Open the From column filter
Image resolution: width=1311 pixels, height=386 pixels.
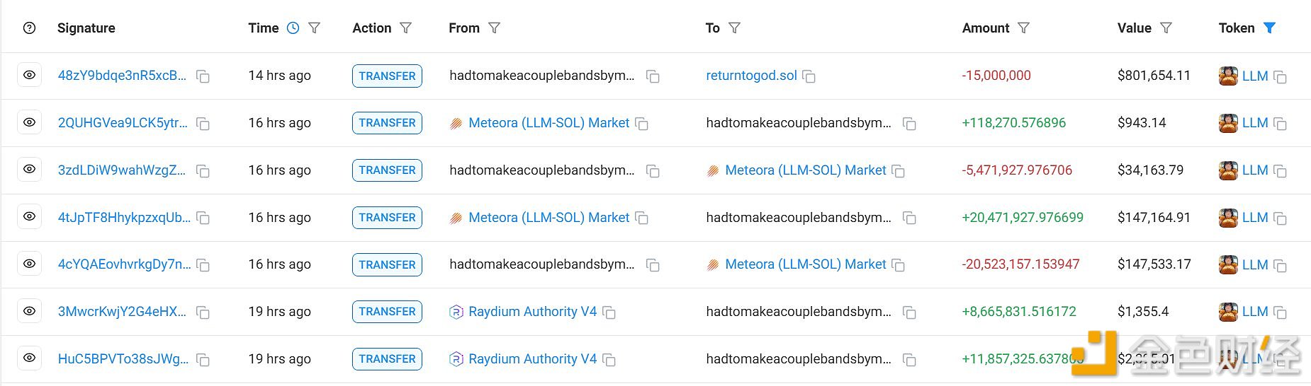495,28
